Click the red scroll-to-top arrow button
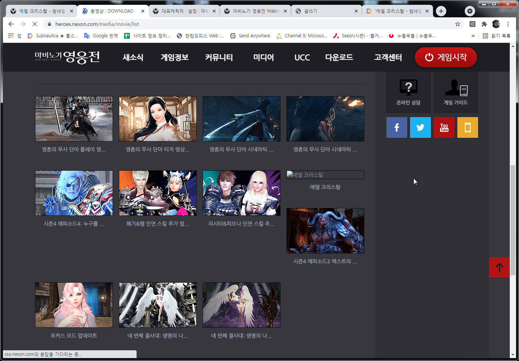The image size is (519, 361). (x=499, y=268)
